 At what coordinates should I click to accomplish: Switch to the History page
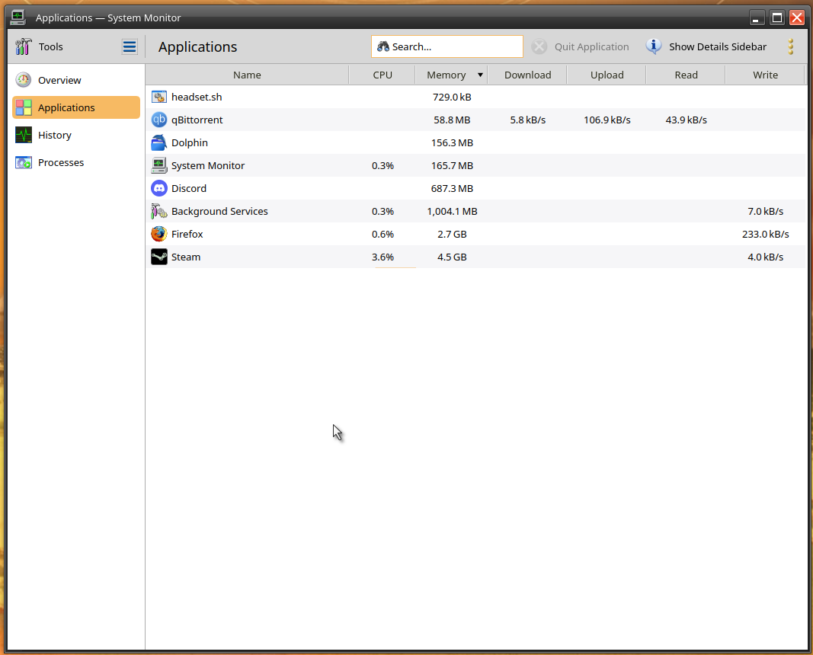(76, 135)
